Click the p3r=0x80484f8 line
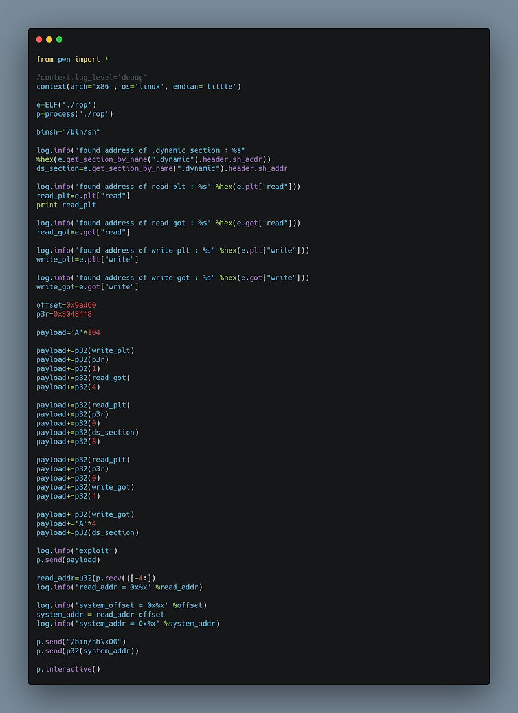 [x=64, y=313]
